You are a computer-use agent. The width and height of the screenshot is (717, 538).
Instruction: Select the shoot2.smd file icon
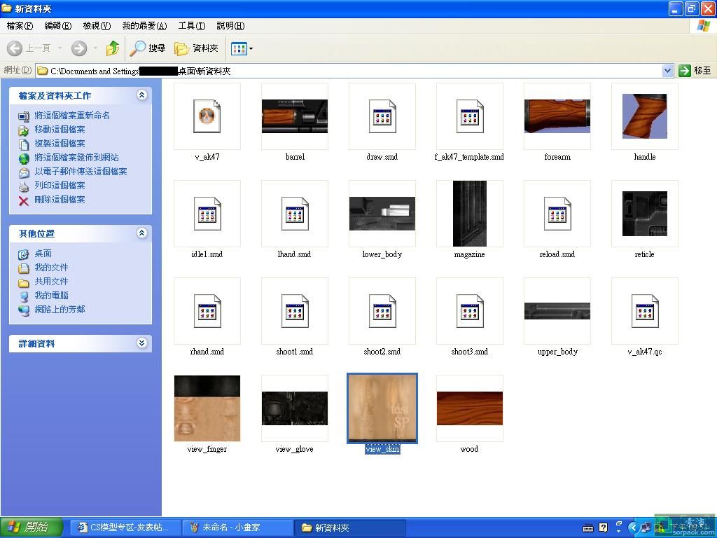[x=382, y=311]
